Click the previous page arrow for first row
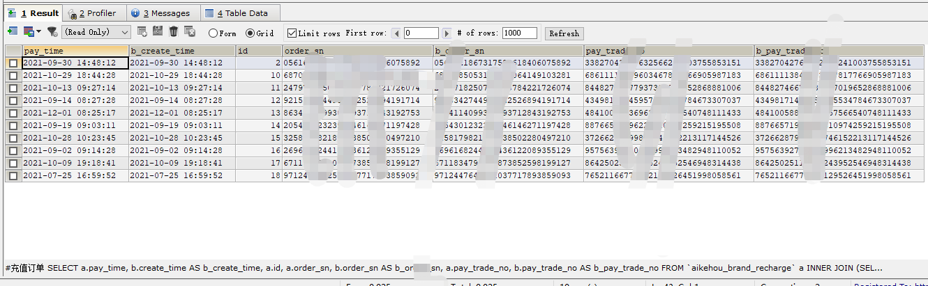The width and height of the screenshot is (928, 286). pyautogui.click(x=396, y=33)
